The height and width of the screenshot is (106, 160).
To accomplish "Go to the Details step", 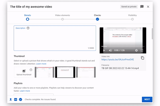I will [x=27, y=19].
